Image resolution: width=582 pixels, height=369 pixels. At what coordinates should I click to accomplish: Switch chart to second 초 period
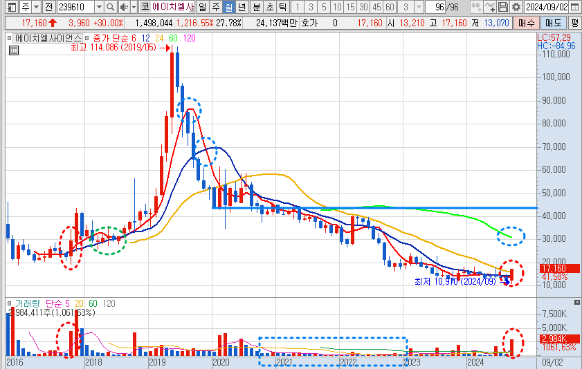(270, 7)
